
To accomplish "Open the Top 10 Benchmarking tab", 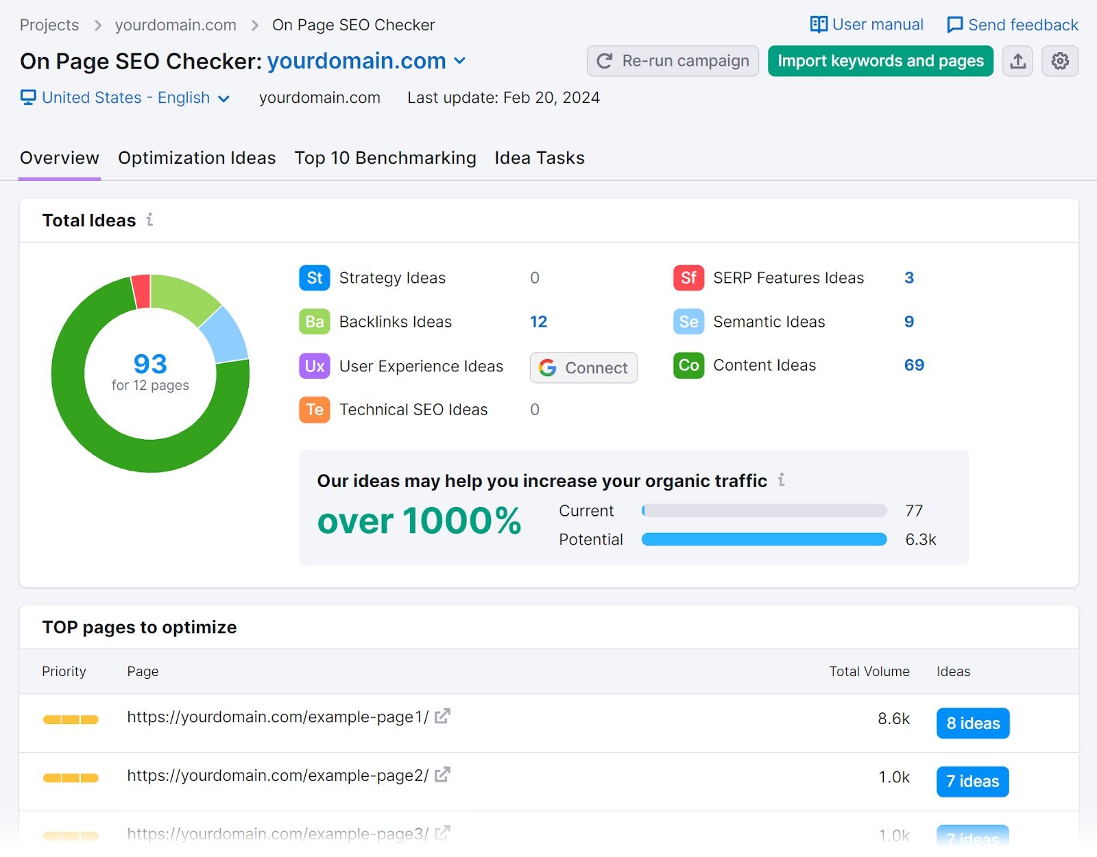I will point(385,158).
